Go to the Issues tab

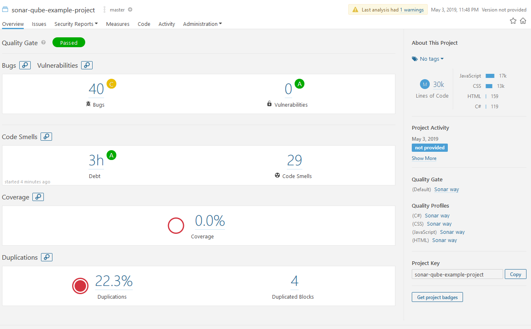[x=39, y=24]
